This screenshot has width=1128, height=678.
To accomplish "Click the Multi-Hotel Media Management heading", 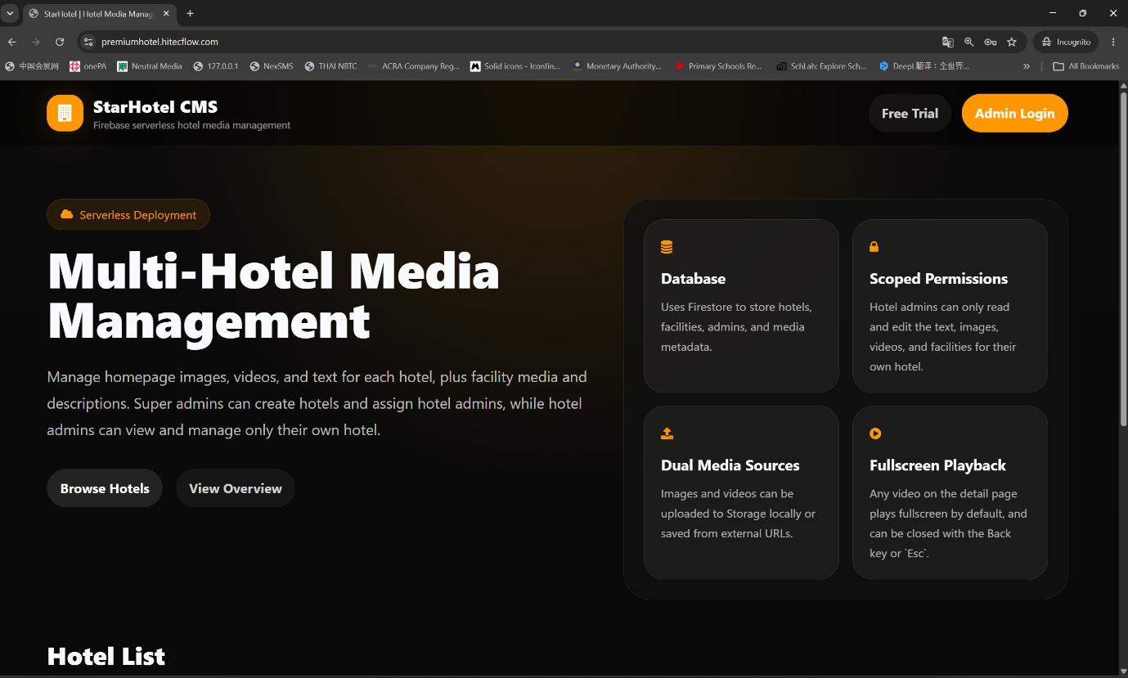I will coord(274,296).
